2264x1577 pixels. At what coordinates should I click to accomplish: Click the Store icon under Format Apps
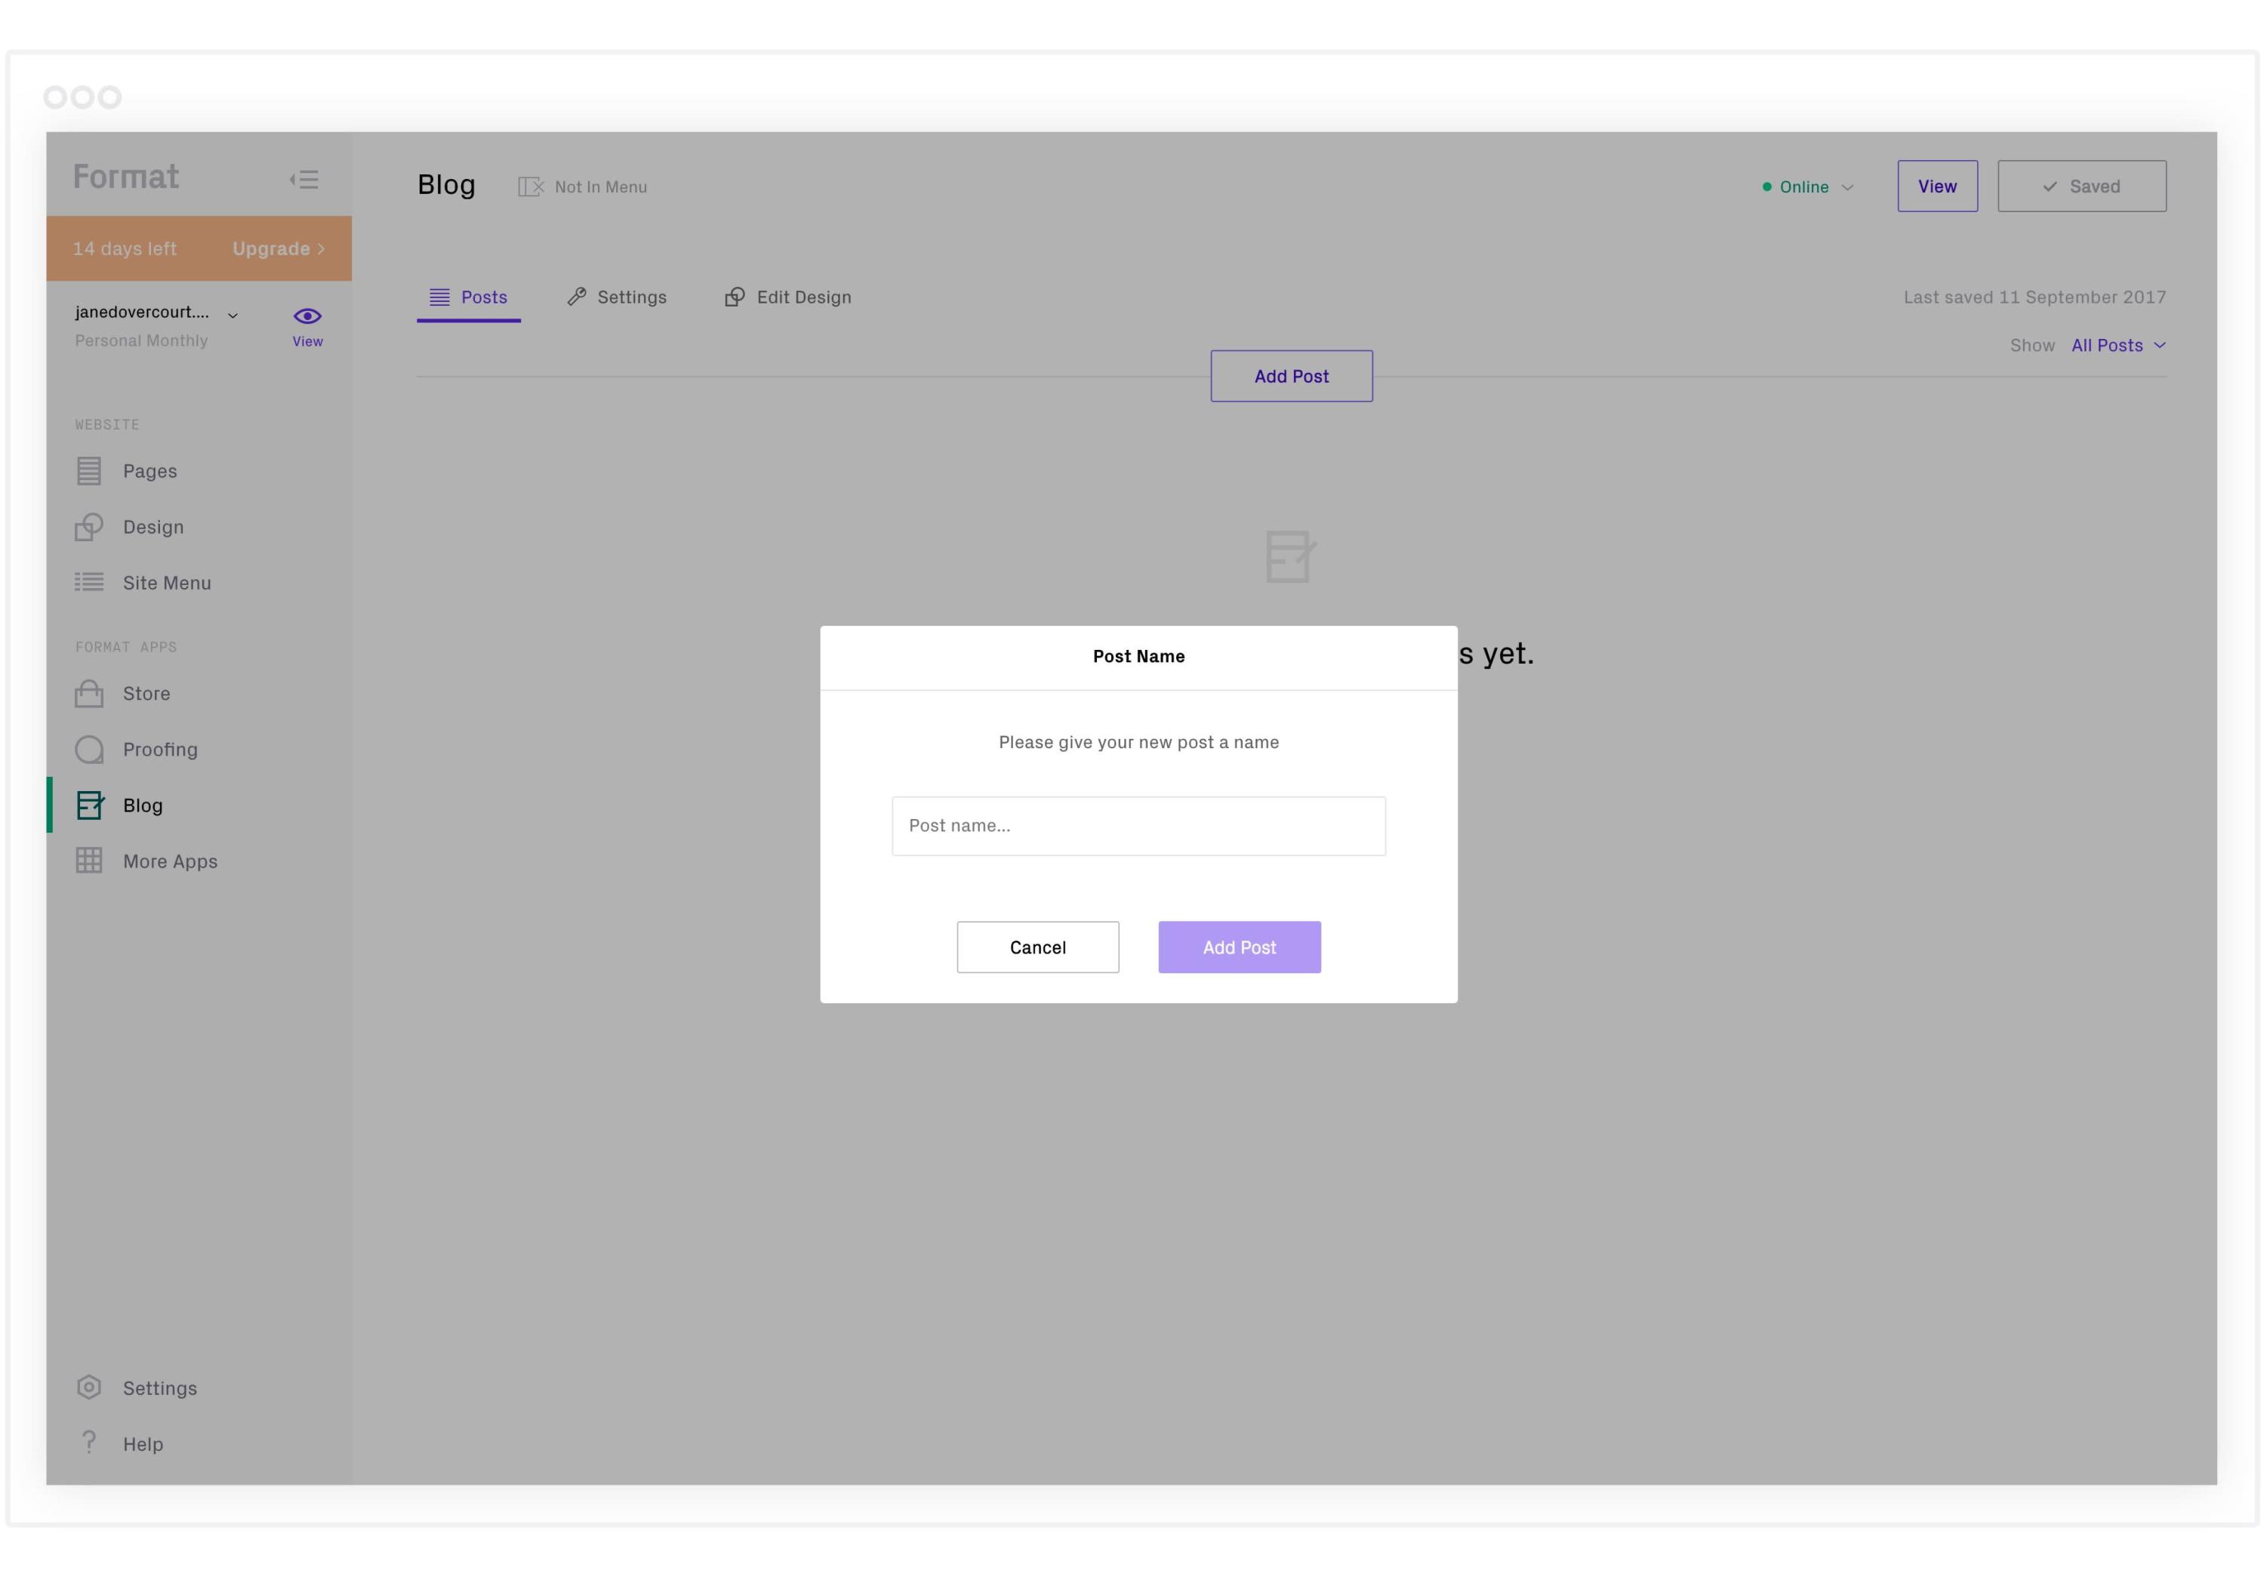point(90,695)
